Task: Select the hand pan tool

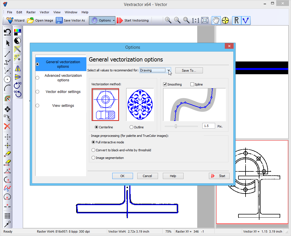Action: [x=216, y=20]
